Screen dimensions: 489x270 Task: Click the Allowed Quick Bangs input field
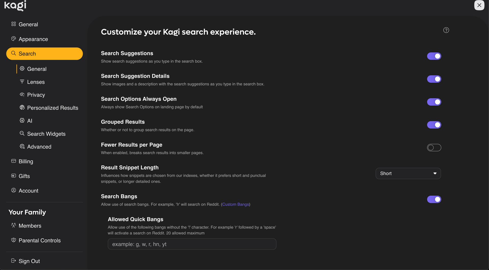192,244
